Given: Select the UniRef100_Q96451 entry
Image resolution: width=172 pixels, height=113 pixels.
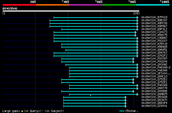Looking at the screenshot, I should coord(154,50).
